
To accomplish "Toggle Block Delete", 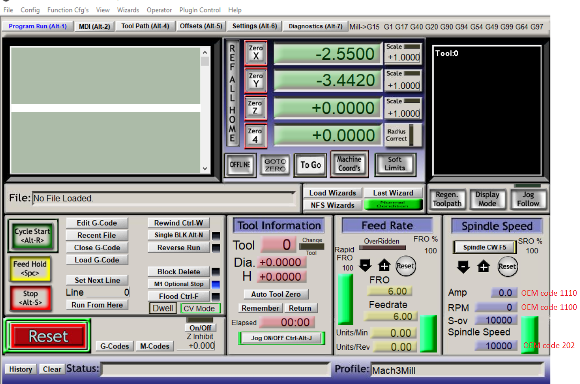I will (179, 272).
